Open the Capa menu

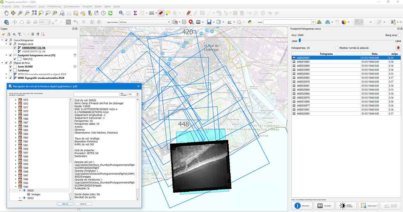click(x=42, y=6)
